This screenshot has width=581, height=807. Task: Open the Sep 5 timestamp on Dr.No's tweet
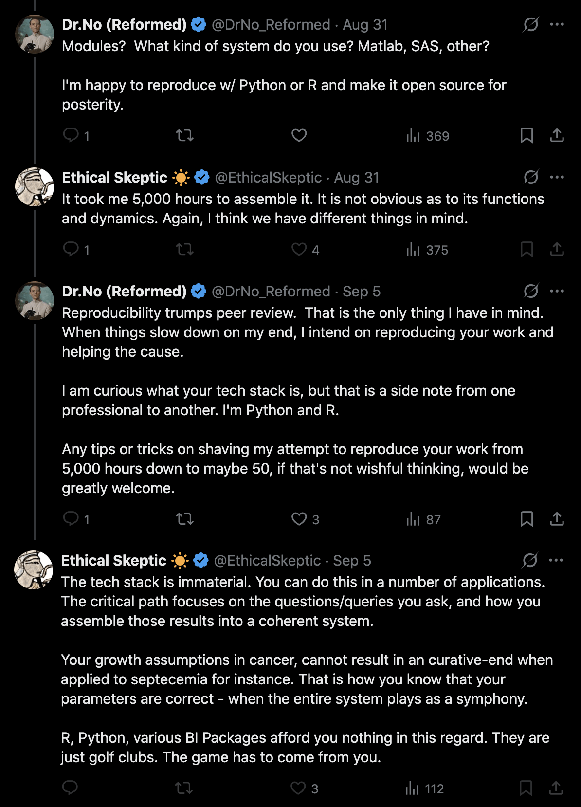[x=362, y=292]
